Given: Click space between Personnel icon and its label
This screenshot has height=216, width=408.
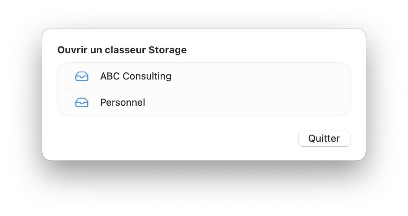Looking at the screenshot, I should 94,102.
